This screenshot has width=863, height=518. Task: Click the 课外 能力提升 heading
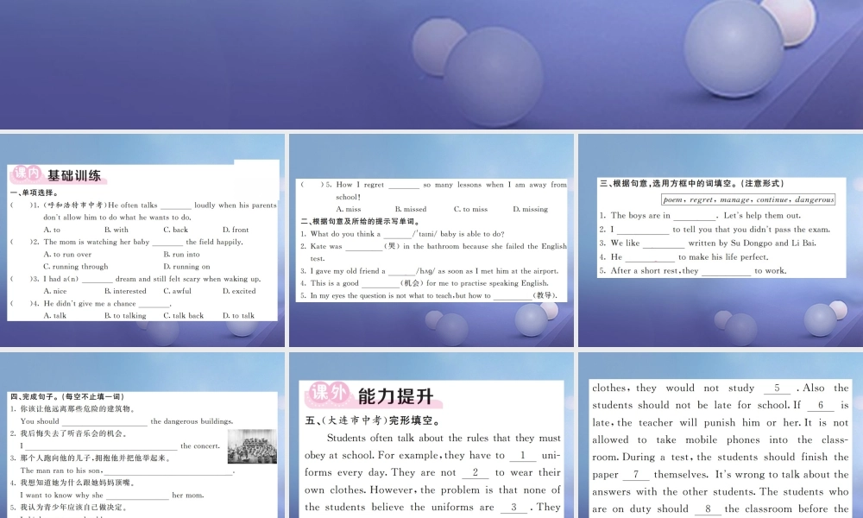coord(373,395)
